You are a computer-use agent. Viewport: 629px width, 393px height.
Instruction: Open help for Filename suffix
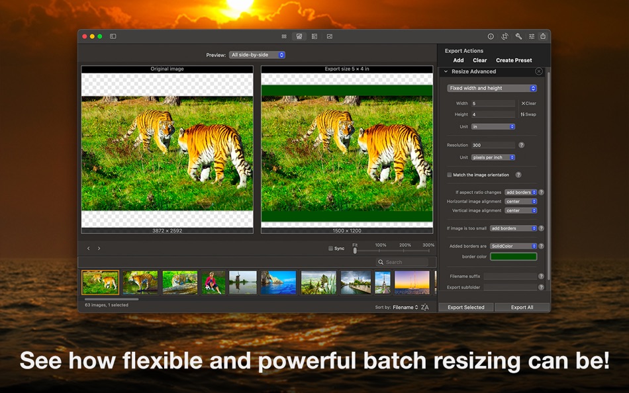click(541, 277)
